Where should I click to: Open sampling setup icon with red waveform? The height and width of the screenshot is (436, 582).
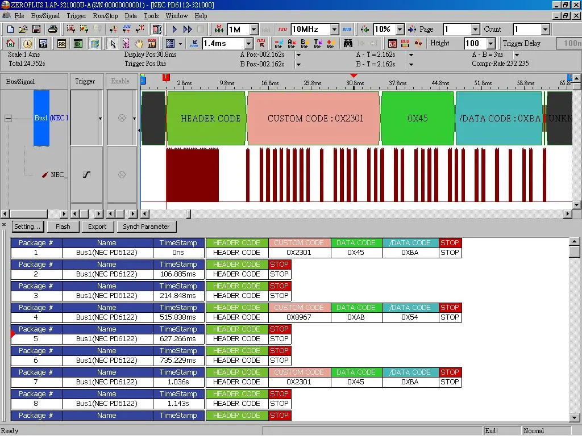click(71, 30)
